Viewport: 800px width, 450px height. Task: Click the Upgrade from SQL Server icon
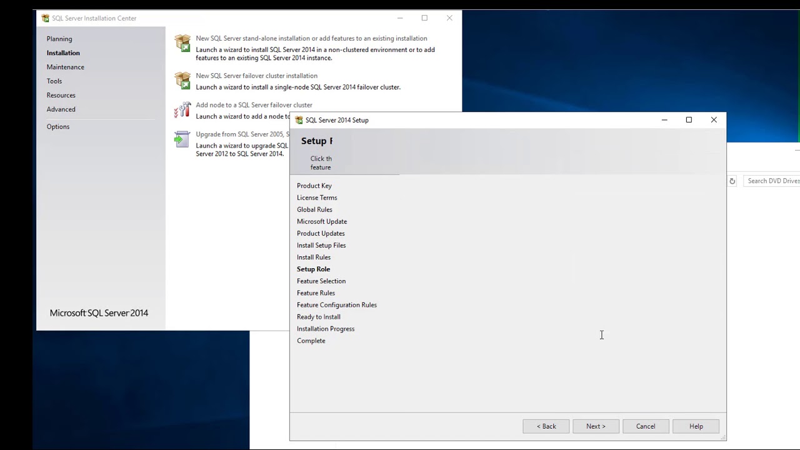(x=182, y=139)
